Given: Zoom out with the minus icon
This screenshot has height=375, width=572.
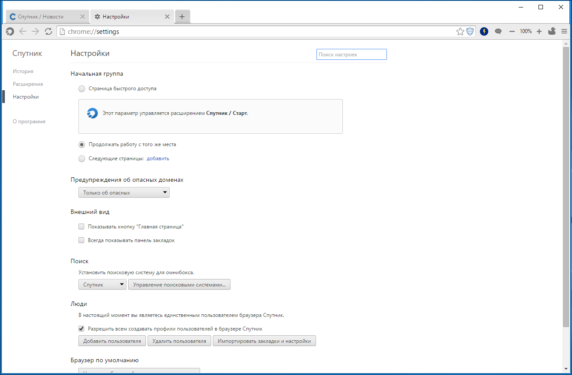Looking at the screenshot, I should (x=512, y=31).
